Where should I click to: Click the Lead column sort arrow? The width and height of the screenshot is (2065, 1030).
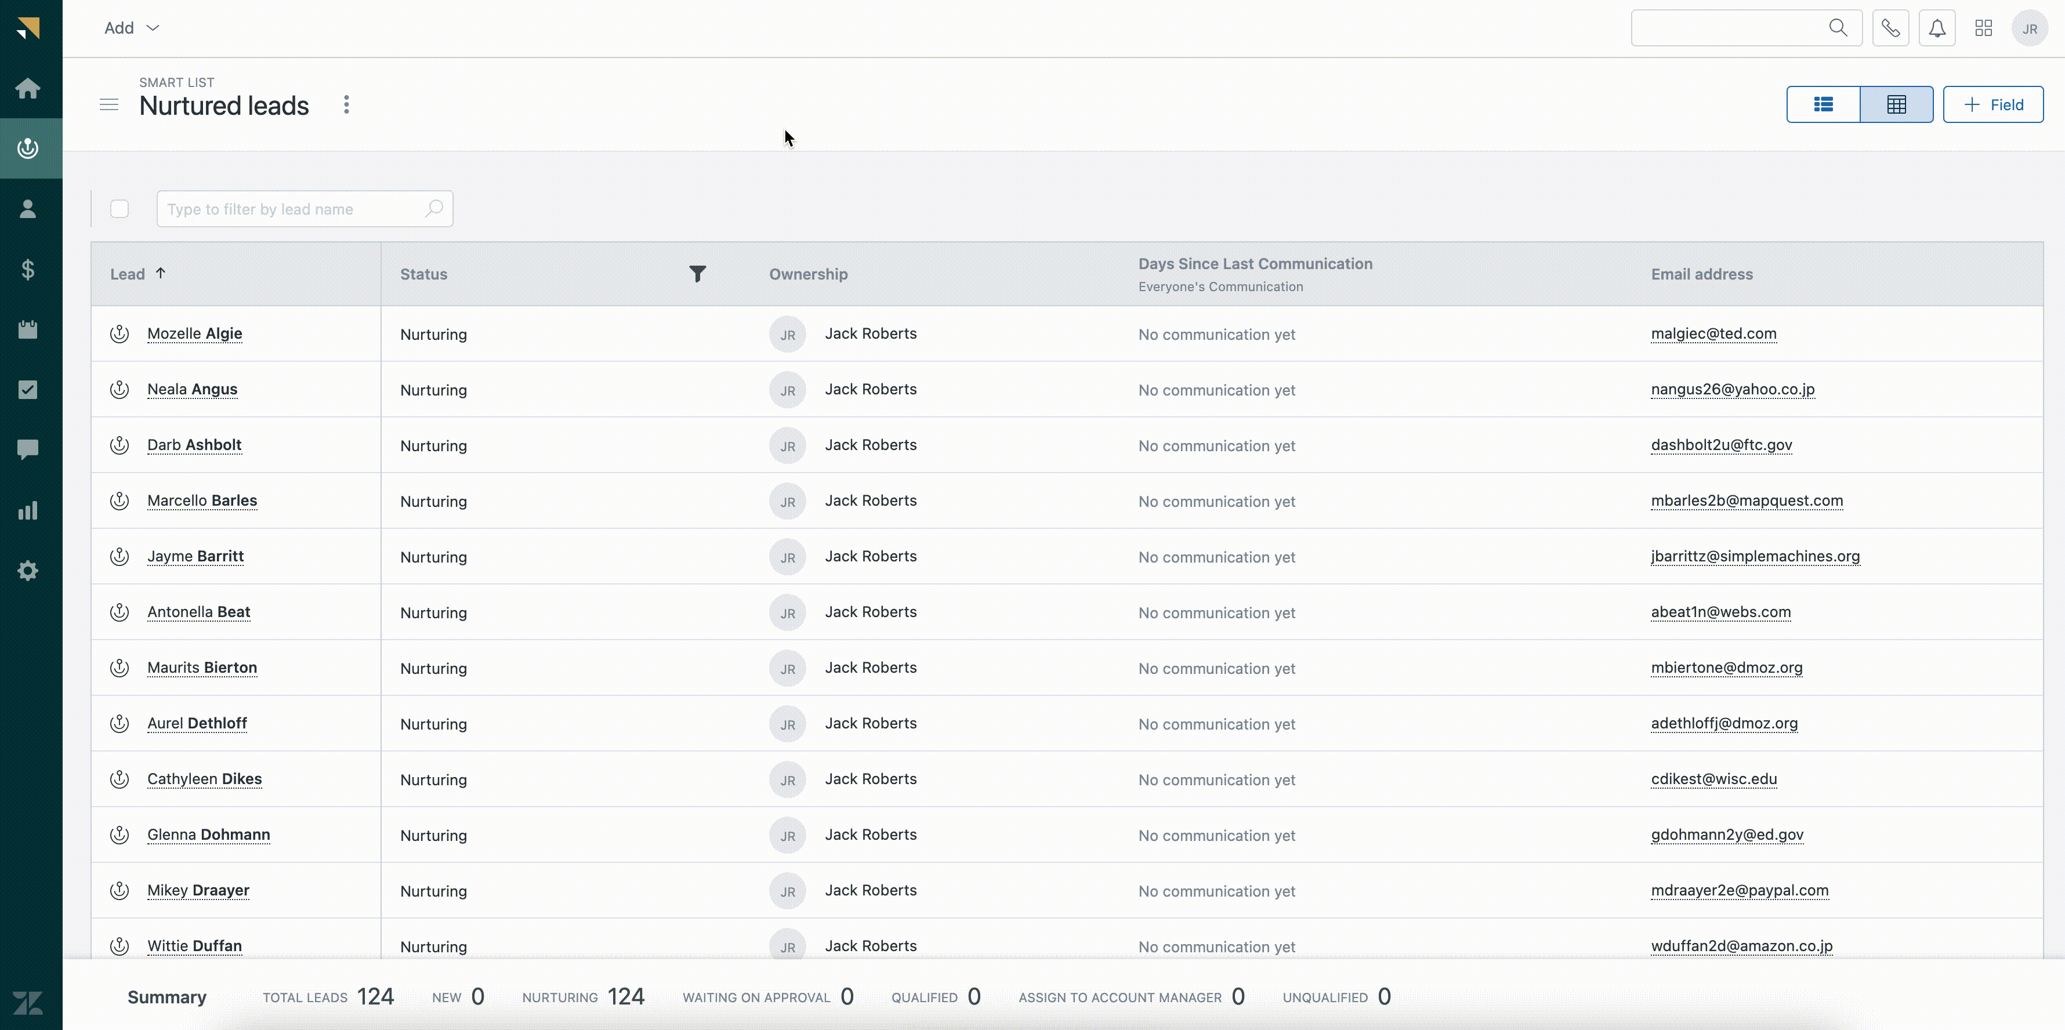click(x=160, y=273)
